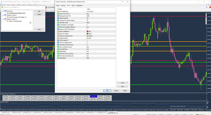Open the Insert menu
This screenshot has height=115, width=211.
[x=13, y=5]
